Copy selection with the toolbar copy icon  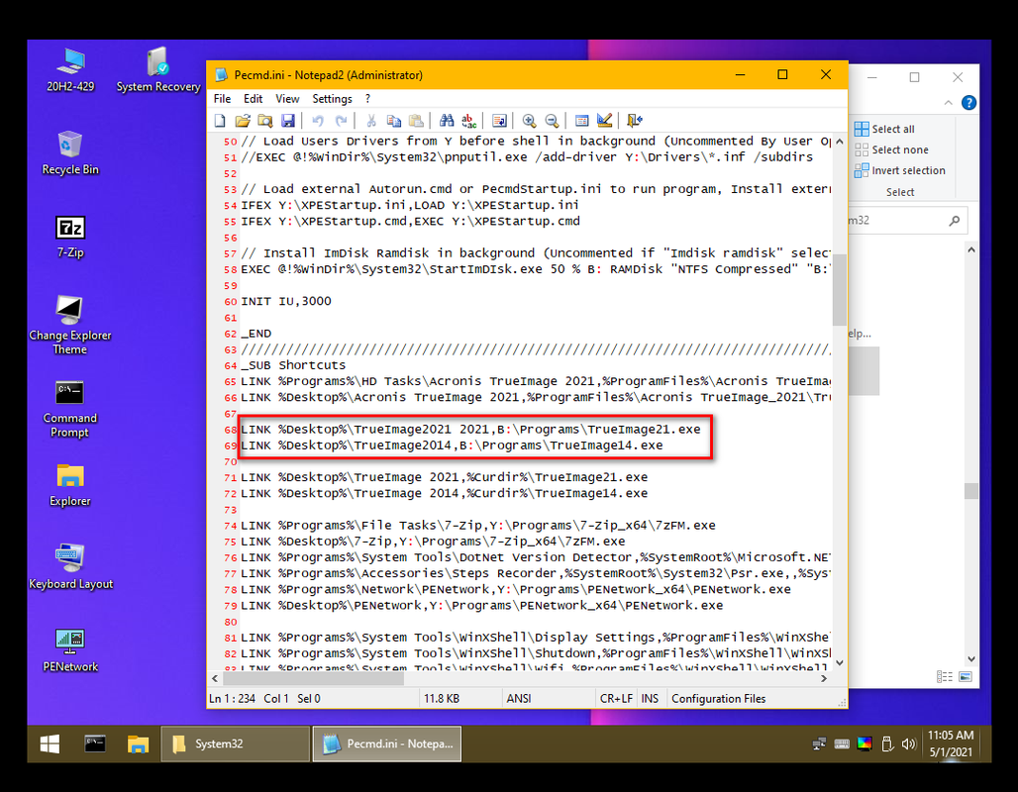coord(393,121)
